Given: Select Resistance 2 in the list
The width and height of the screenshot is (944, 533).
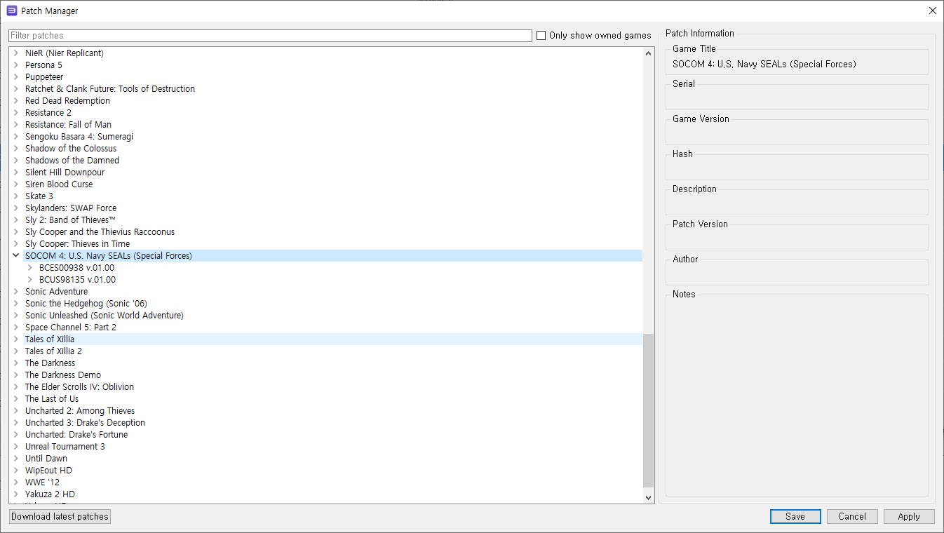Looking at the screenshot, I should [x=48, y=113].
